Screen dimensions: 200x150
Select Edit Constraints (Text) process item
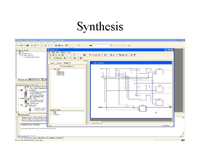coord(37,97)
